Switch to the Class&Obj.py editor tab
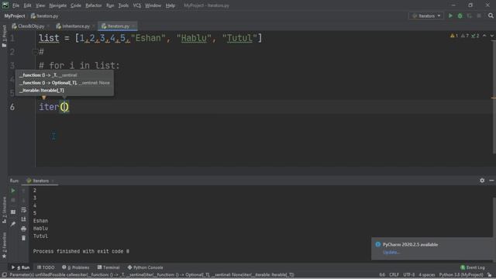 31,26
